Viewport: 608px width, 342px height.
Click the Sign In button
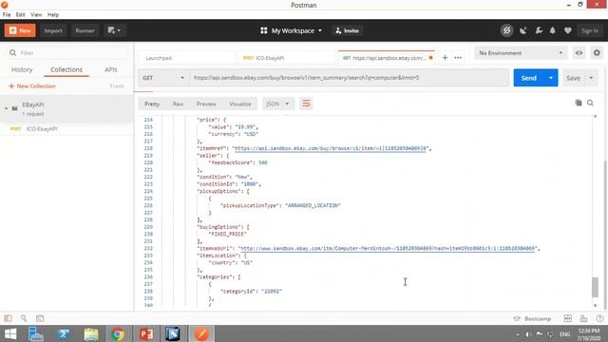pyautogui.click(x=590, y=30)
